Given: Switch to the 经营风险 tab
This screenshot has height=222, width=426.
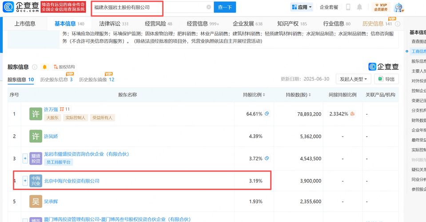Looking at the screenshot, I should point(159,24).
